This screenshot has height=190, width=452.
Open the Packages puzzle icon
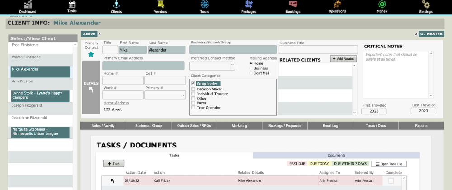click(249, 5)
